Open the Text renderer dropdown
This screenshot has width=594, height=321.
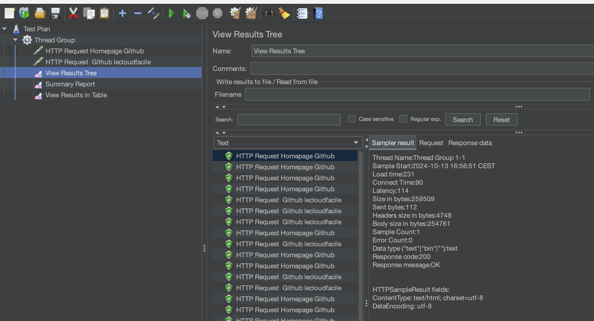pos(288,143)
